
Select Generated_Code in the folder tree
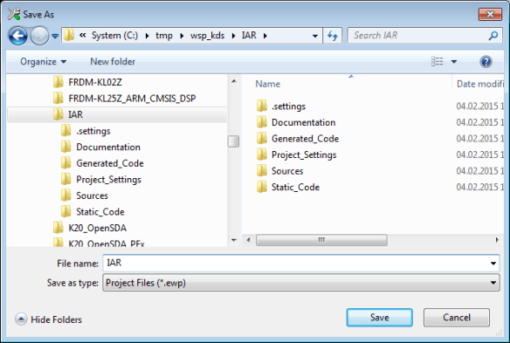(110, 163)
